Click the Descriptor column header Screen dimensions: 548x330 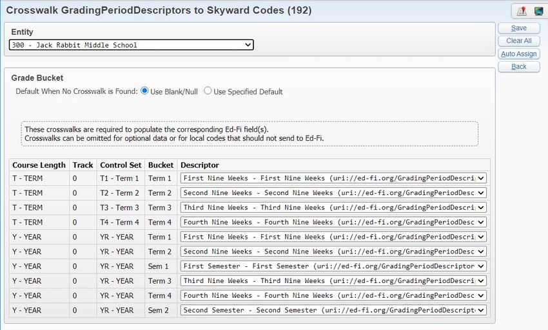200,165
